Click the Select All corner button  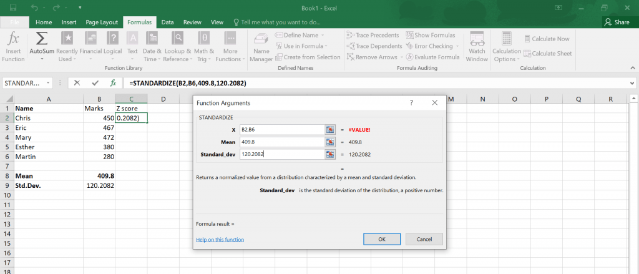pyautogui.click(x=7, y=99)
